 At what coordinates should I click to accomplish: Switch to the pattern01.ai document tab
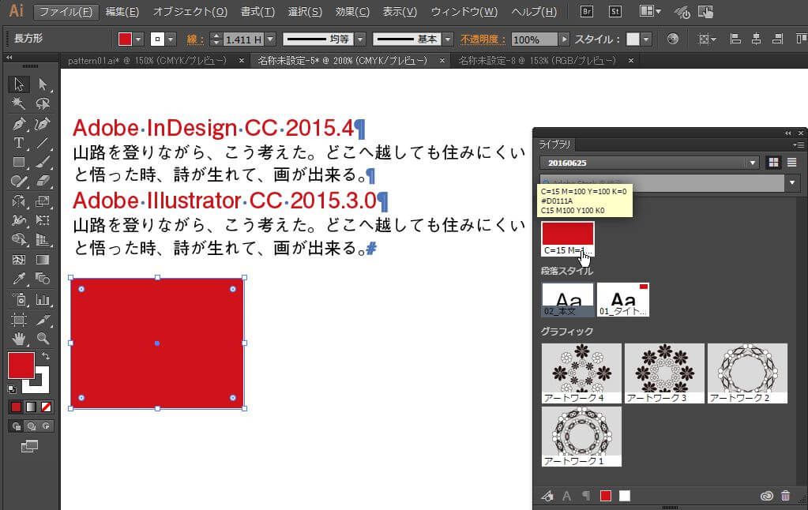pyautogui.click(x=147, y=60)
